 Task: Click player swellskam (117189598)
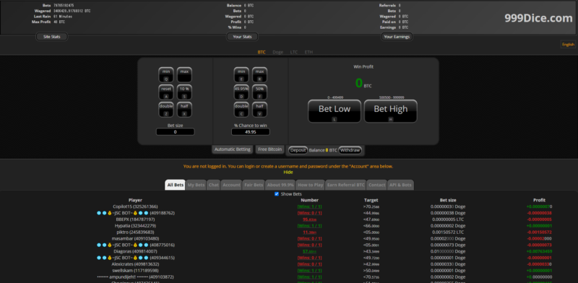coord(135,271)
